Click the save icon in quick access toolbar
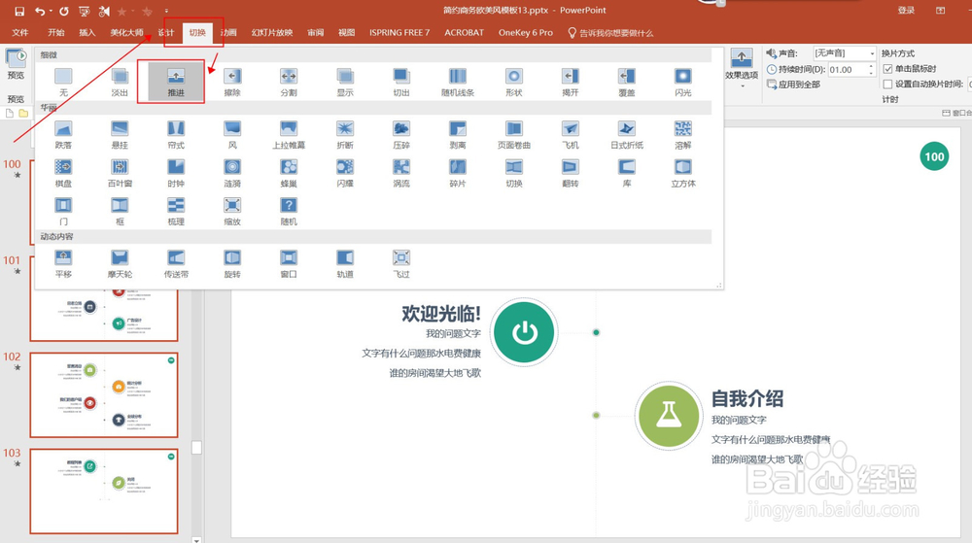This screenshot has width=972, height=543. pyautogui.click(x=19, y=11)
